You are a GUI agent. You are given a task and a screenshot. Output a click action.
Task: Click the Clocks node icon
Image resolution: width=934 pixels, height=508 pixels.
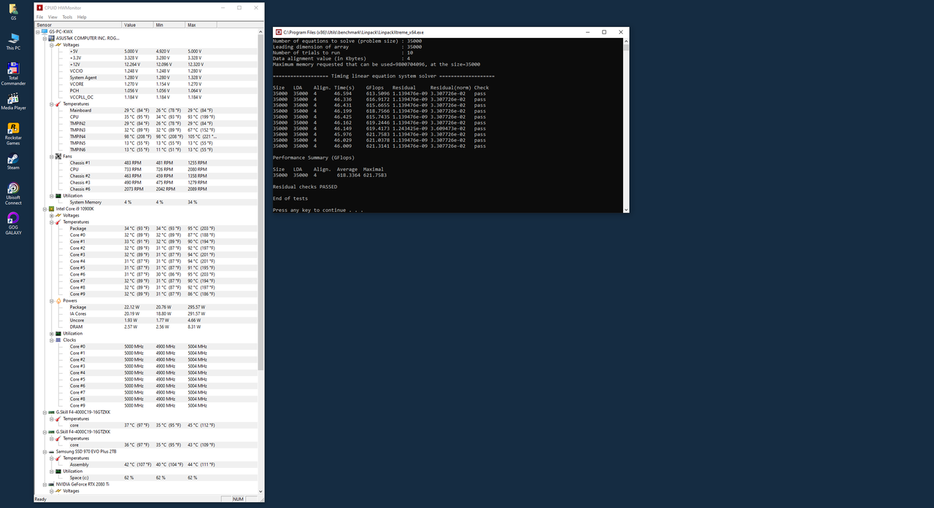[58, 340]
